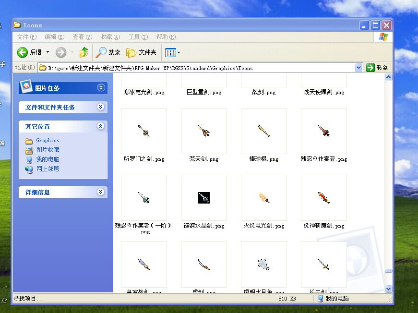Image resolution: width=418 pixels, height=313 pixels.
Task: Click the 810 KB status bar size
Action: (287, 299)
